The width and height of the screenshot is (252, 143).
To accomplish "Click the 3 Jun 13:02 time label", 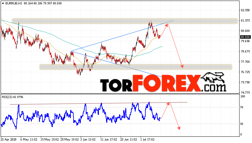I will (88, 140).
